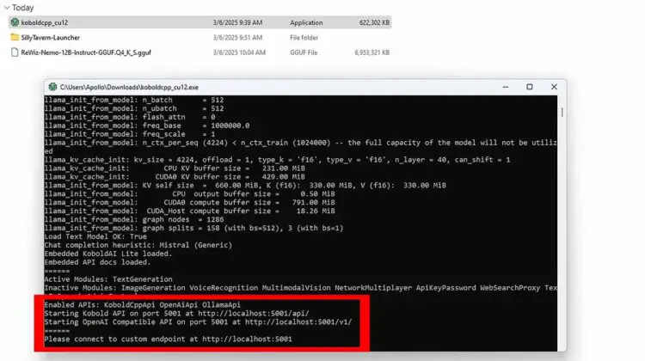Click the console window title bar icon
Screen dimensions: 645x361
(x=52, y=87)
